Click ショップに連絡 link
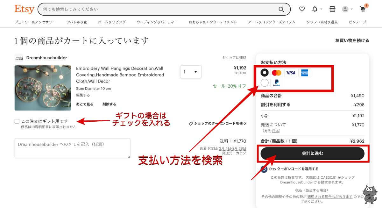Screen dimensions: 382x208 (x=234, y=58)
